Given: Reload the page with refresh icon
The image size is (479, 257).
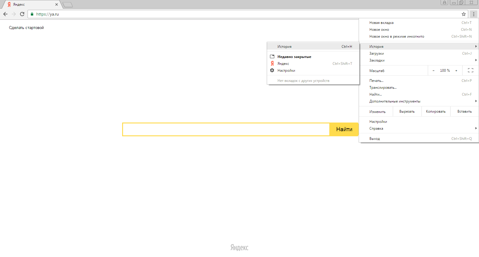Looking at the screenshot, I should tap(22, 14).
